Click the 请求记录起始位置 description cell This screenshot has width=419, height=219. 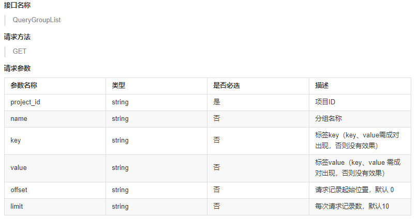tap(354, 190)
